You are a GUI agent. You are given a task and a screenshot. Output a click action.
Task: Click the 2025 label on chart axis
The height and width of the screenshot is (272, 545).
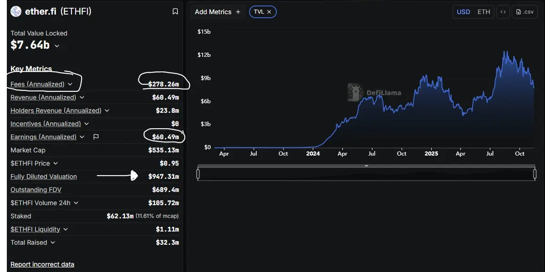point(431,154)
